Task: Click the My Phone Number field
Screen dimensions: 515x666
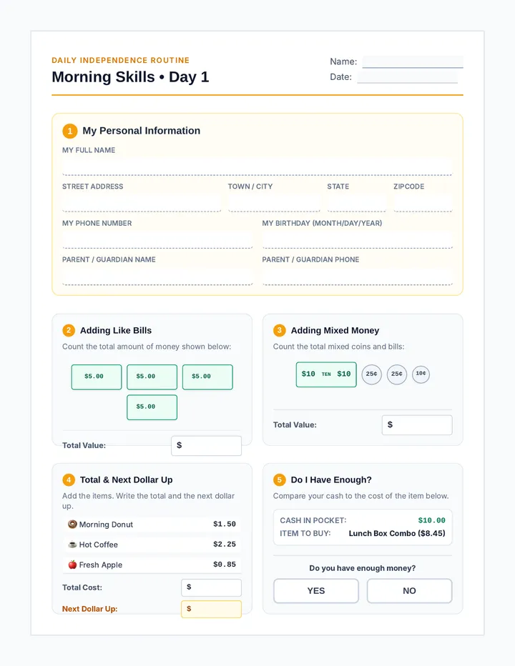Action: tap(157, 239)
